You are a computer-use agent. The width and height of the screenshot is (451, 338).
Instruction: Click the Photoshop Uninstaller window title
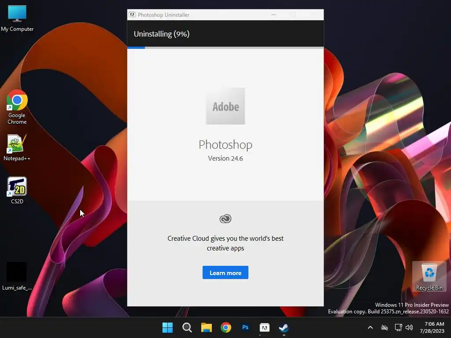click(164, 15)
